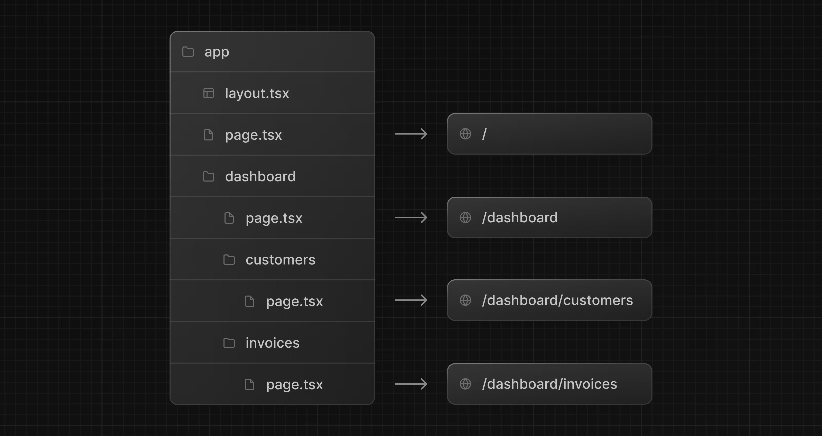Select the dashboard folder label

point(260,176)
